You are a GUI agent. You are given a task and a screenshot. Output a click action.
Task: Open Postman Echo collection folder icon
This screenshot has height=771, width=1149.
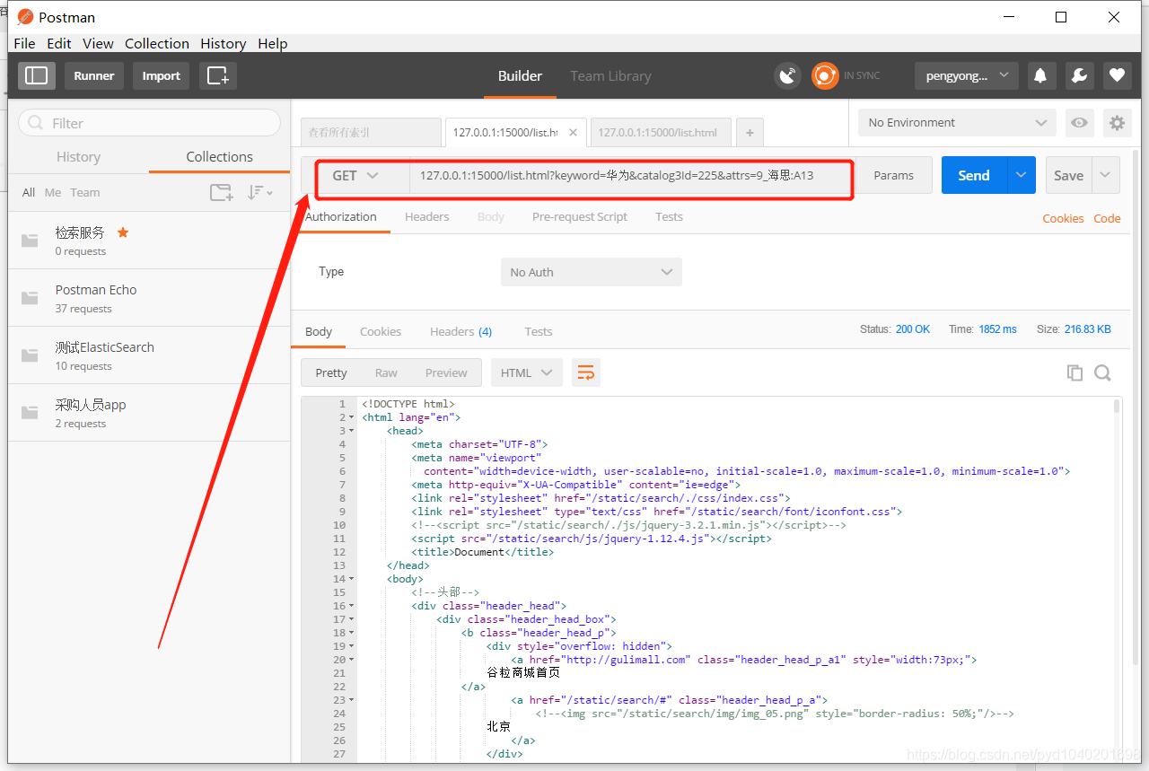click(x=31, y=298)
